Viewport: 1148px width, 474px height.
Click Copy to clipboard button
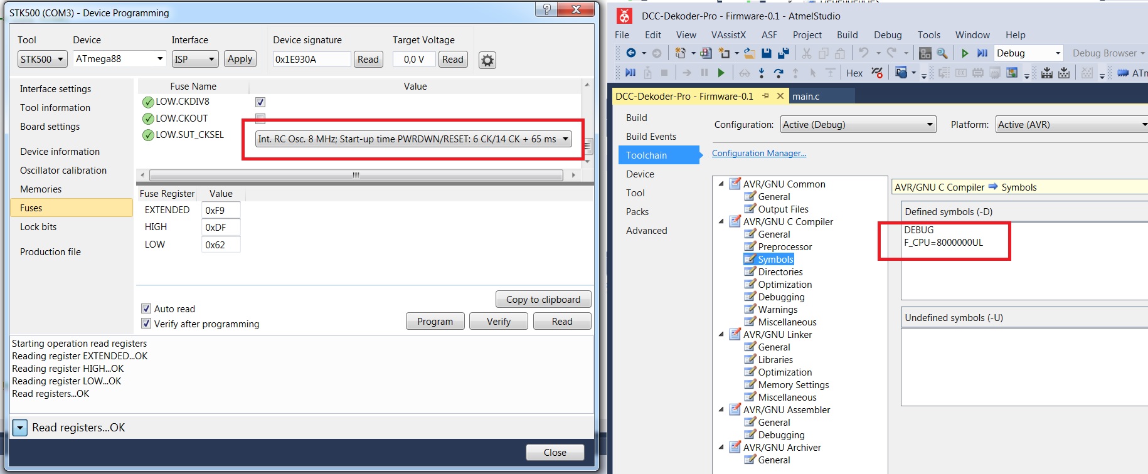coord(543,299)
